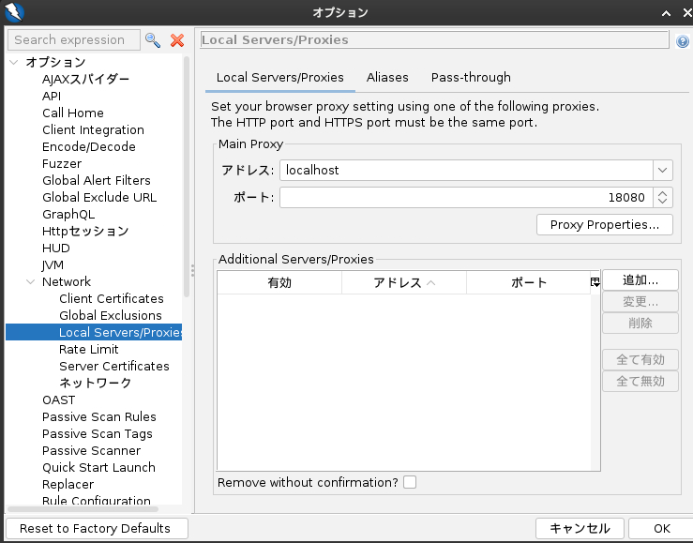
Task: Click the search magnifier icon
Action: 152,40
